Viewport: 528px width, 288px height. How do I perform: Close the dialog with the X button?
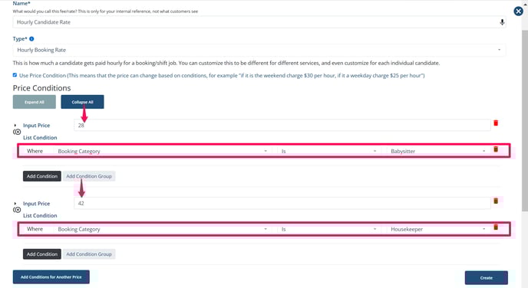click(518, 11)
